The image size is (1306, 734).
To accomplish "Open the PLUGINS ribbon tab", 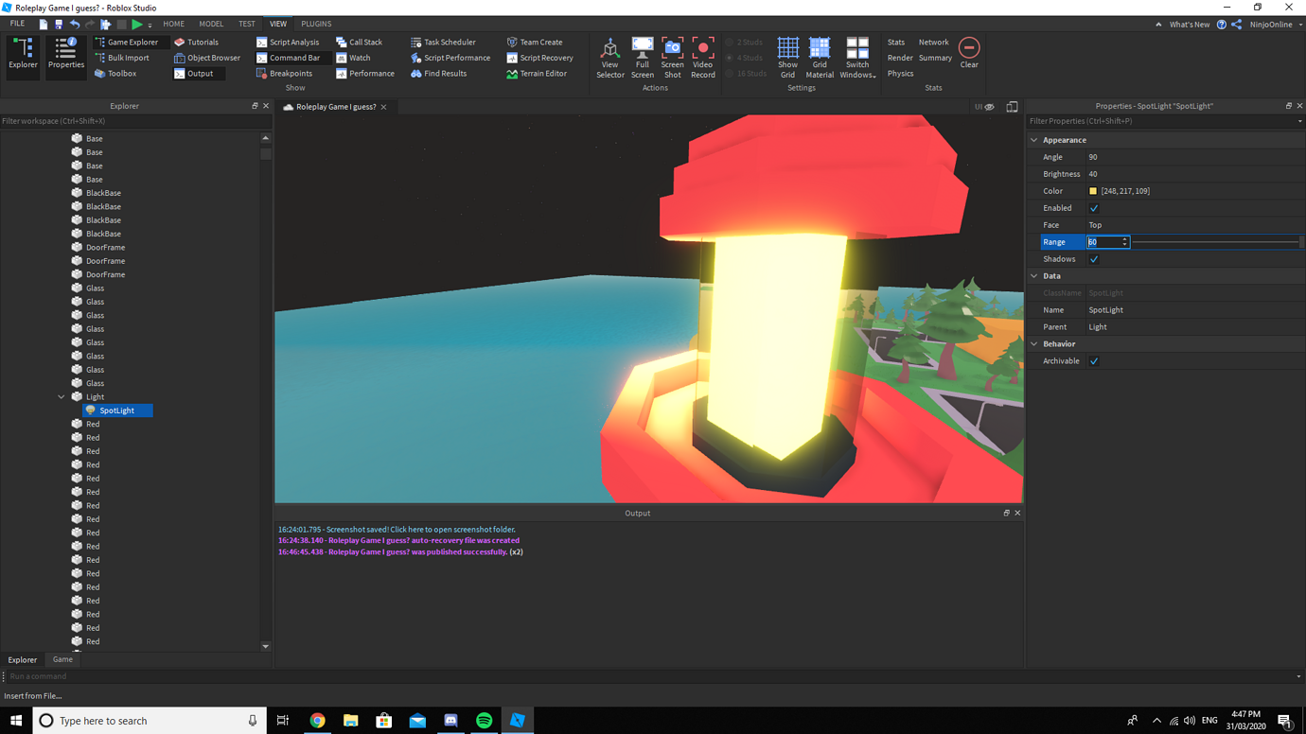I will click(316, 24).
